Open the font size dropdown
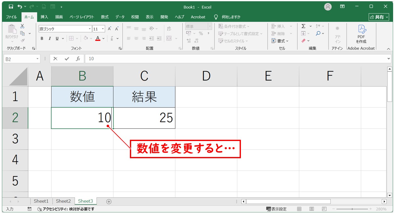Viewport: 395px width, 214px height. coord(103,29)
